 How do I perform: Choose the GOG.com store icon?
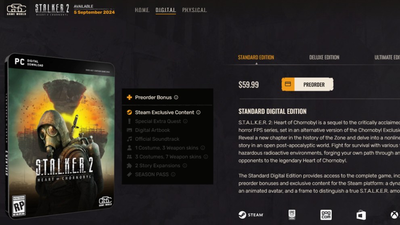pos(326,215)
